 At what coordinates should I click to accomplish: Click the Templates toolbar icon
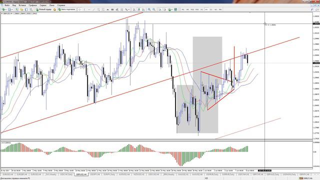click(175, 9)
